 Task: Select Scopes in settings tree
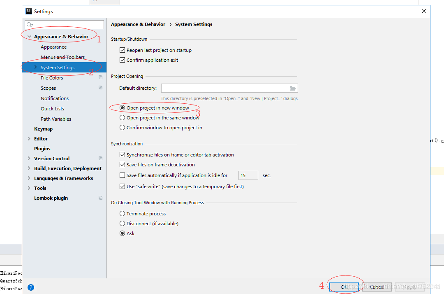pyautogui.click(x=48, y=88)
